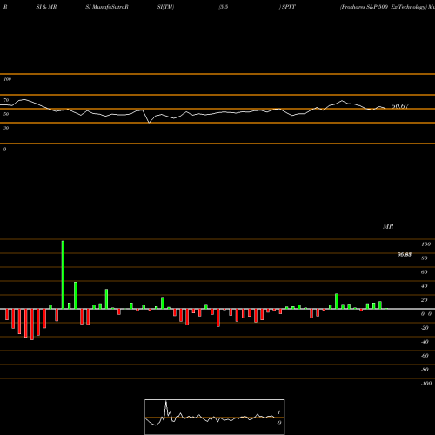Click the MR axis label '20'
The height and width of the screenshot is (435, 435).
point(425,300)
